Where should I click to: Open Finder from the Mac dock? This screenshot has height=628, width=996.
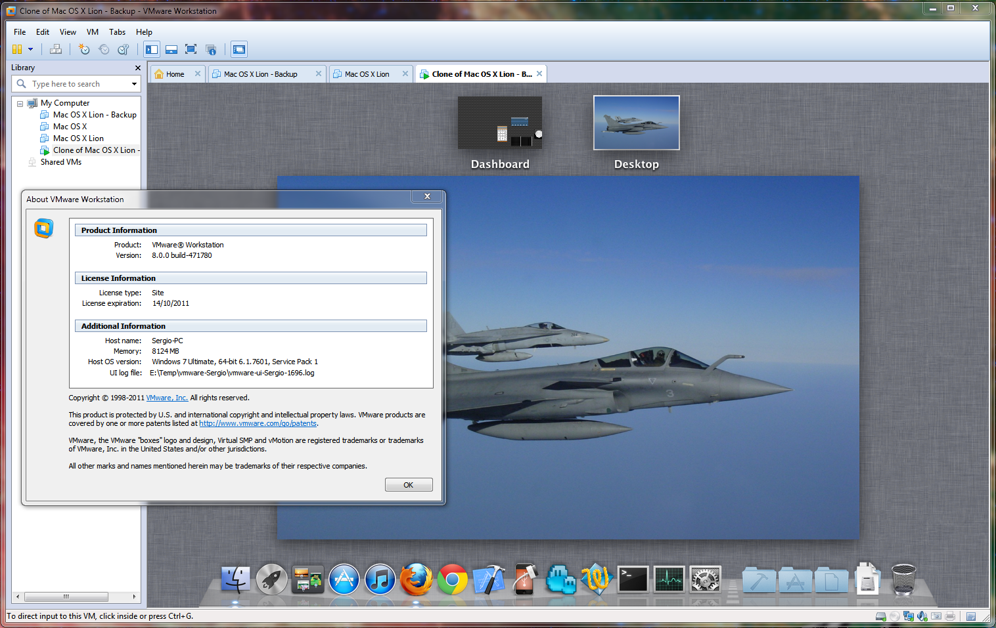click(x=235, y=579)
